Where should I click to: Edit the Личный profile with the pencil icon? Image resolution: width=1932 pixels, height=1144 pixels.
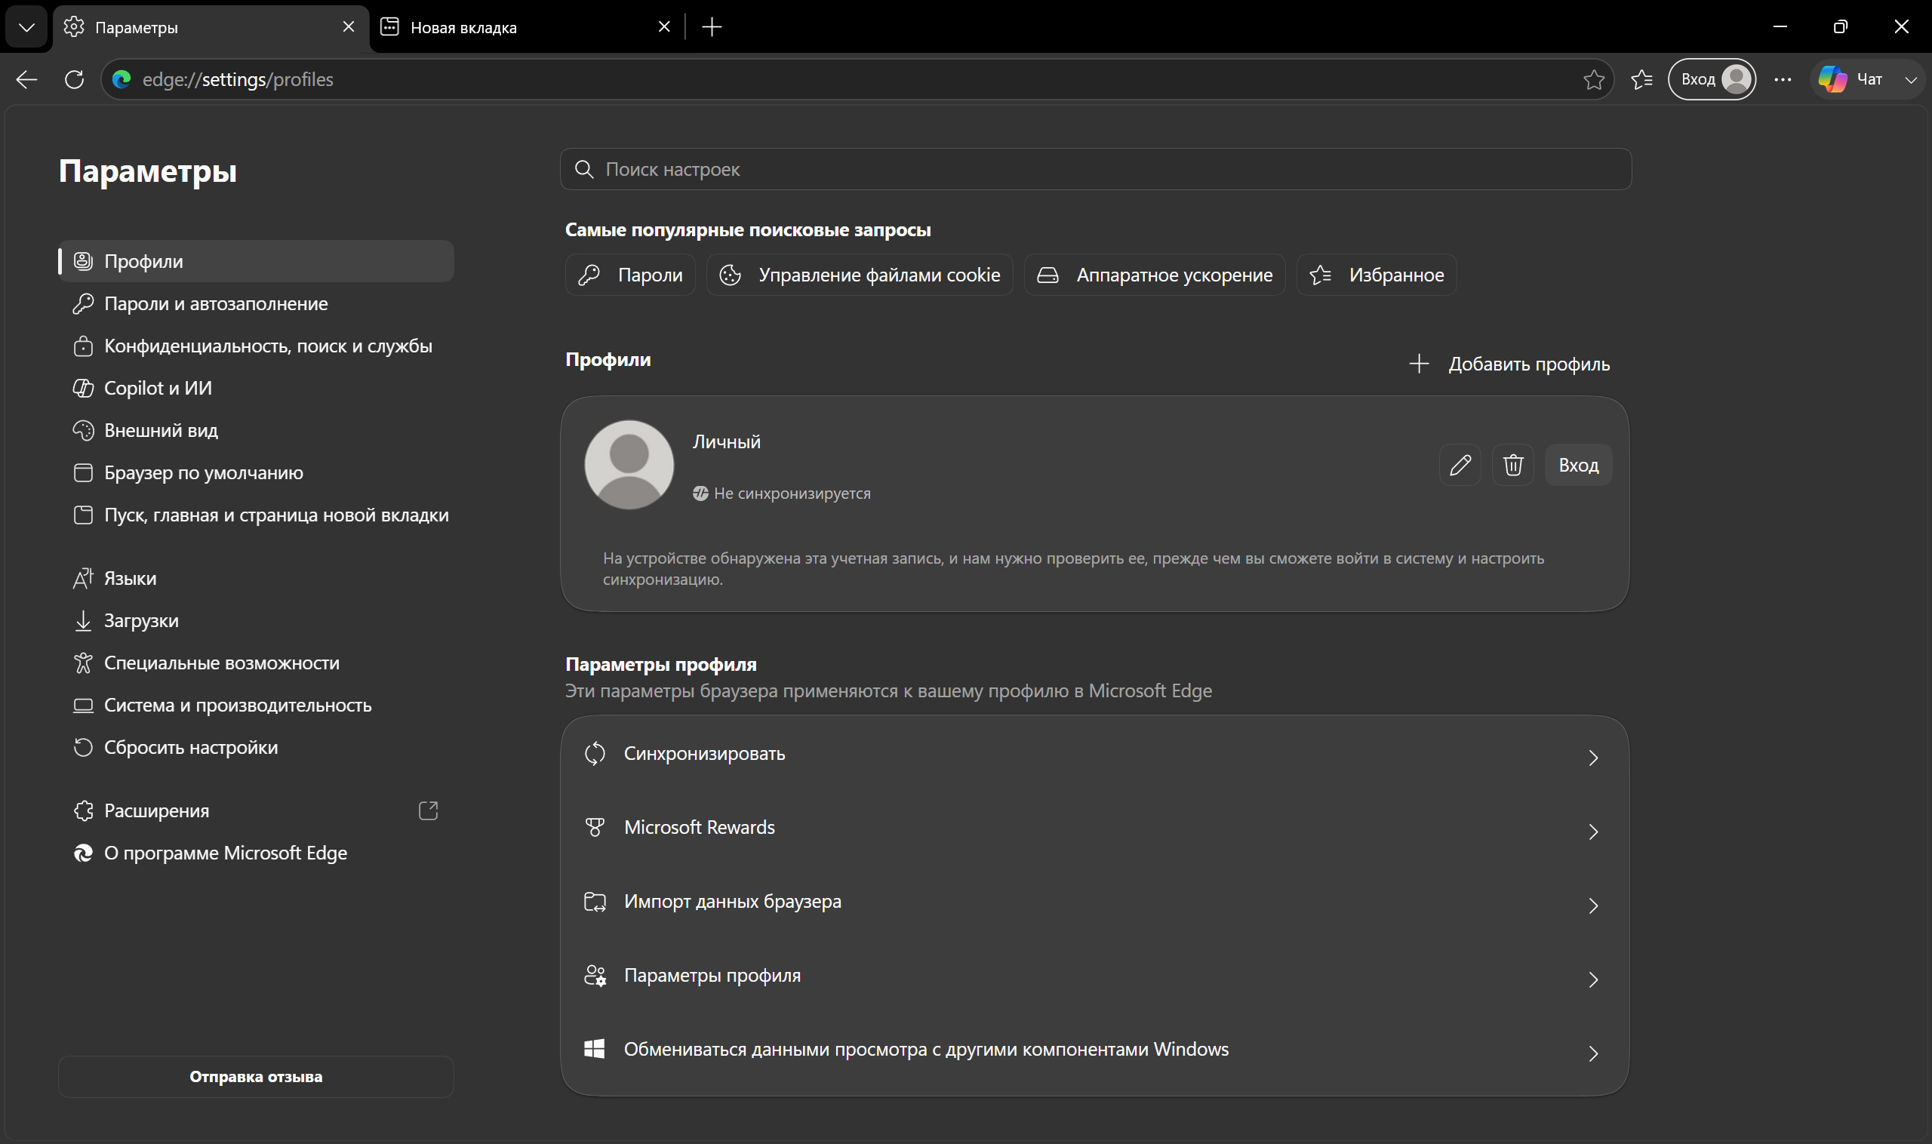[1460, 465]
